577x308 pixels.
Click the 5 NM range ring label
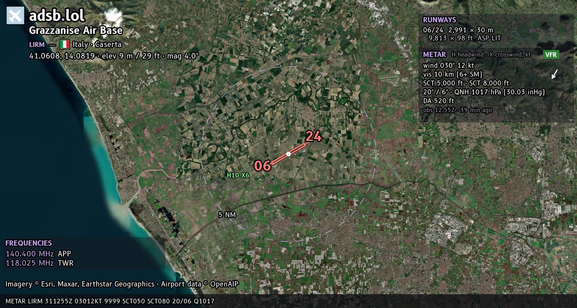tap(227, 215)
